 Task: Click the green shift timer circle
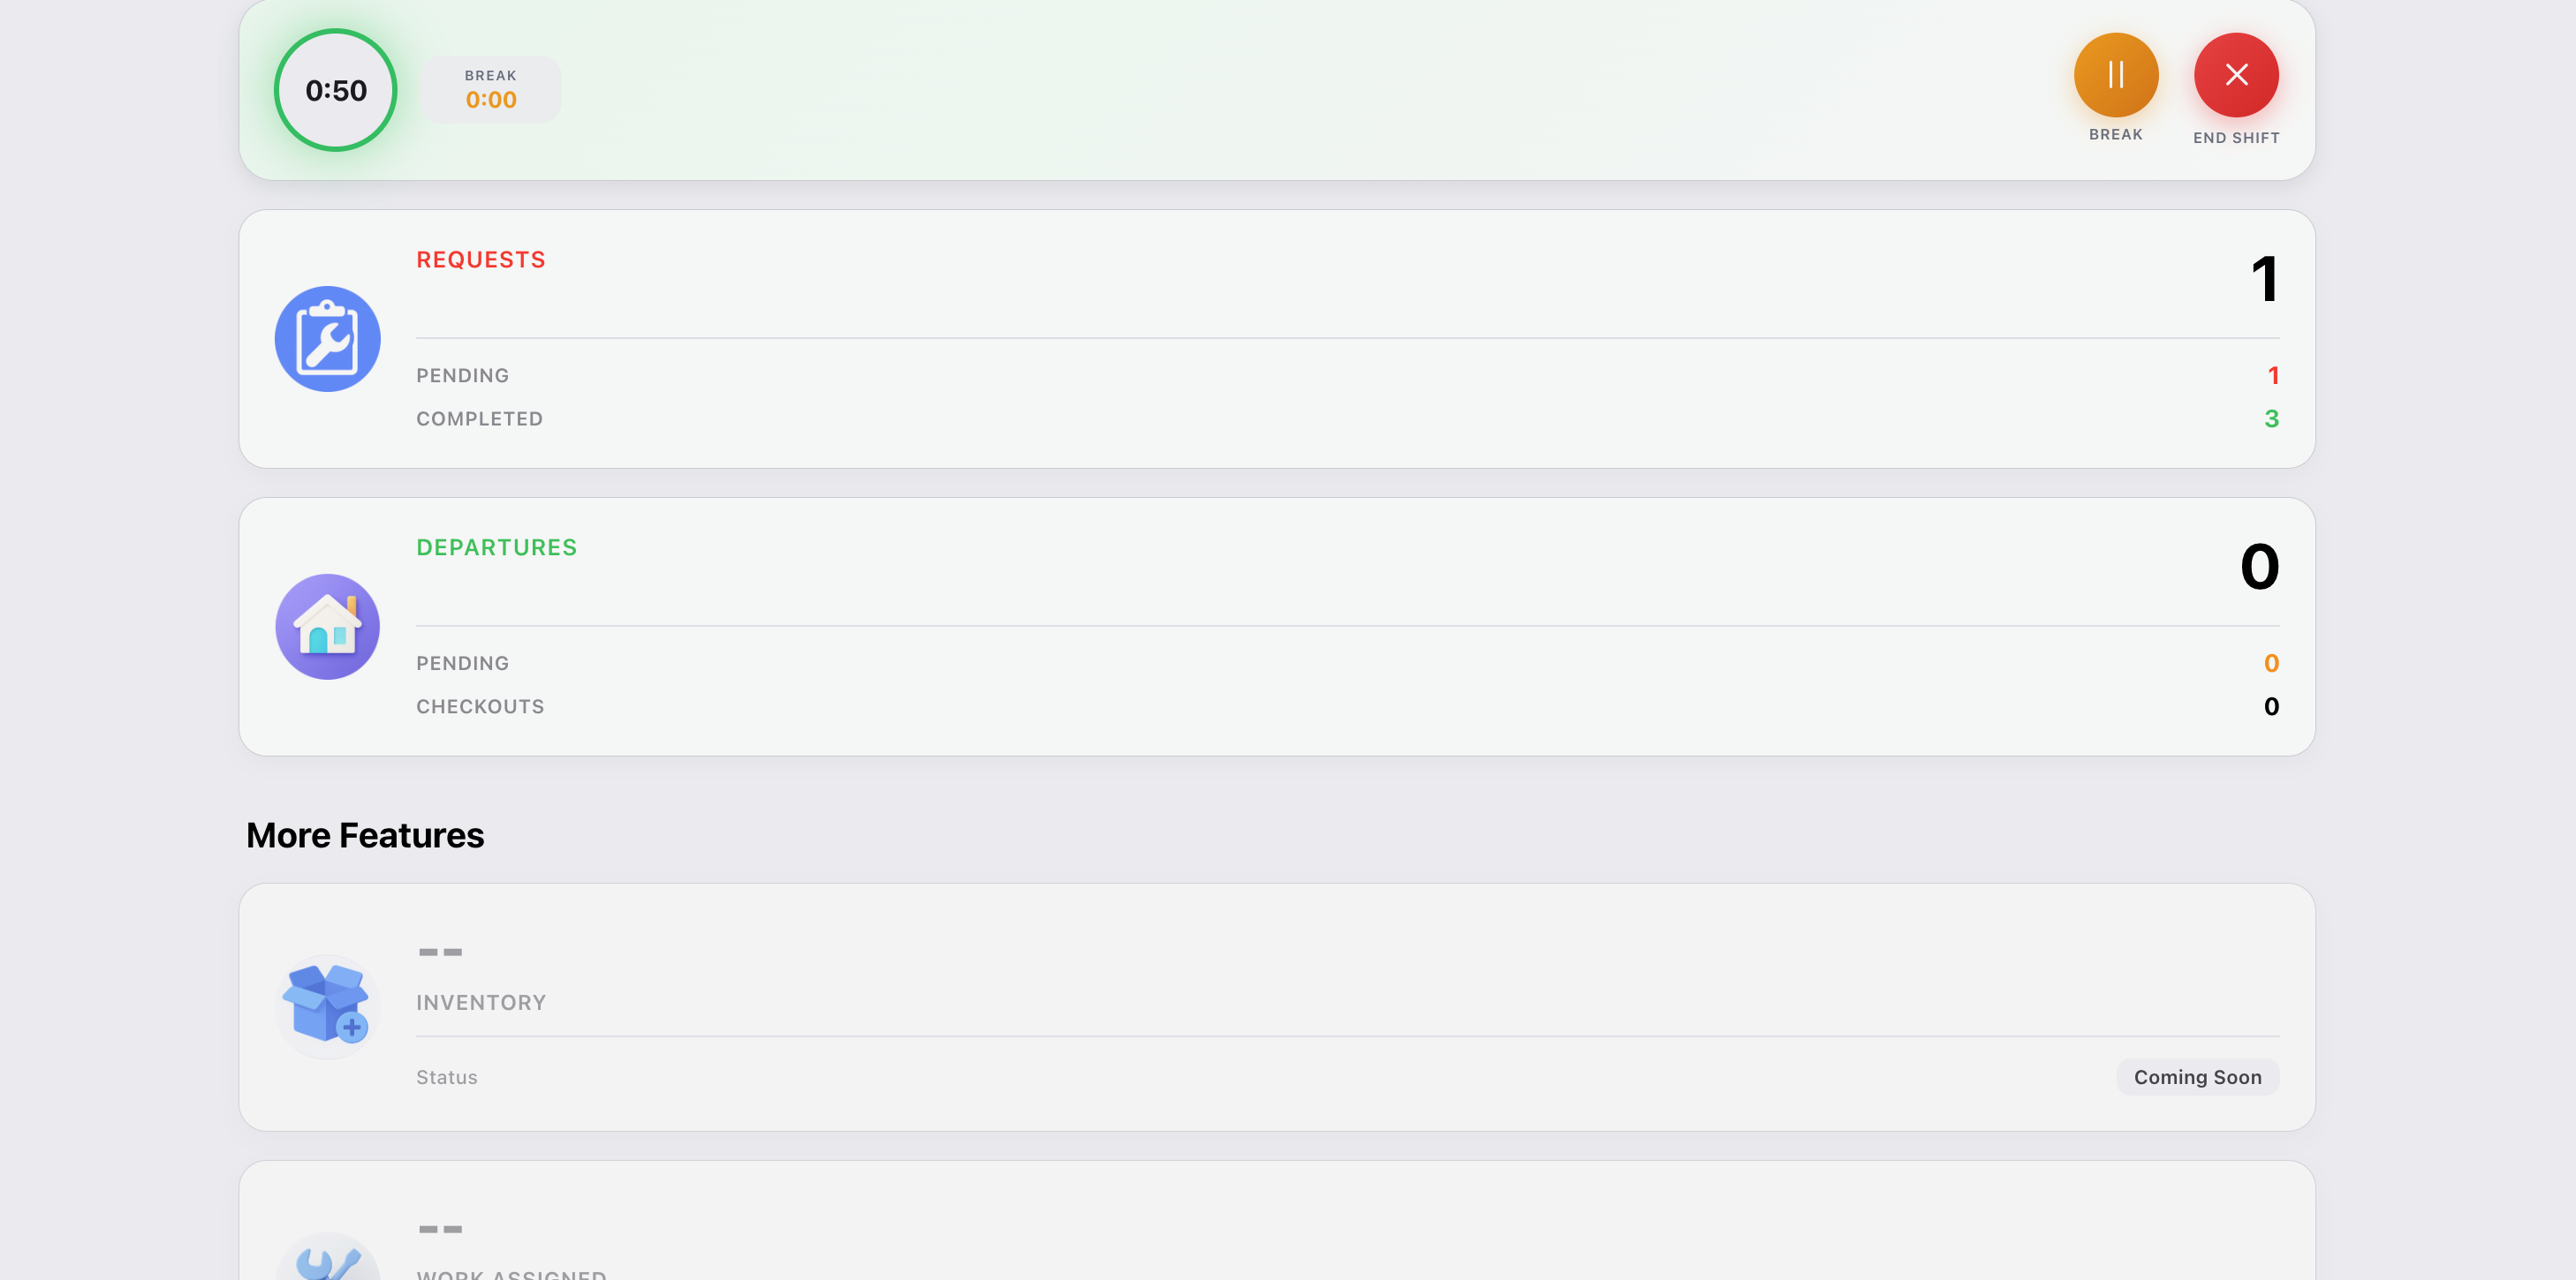tap(336, 90)
